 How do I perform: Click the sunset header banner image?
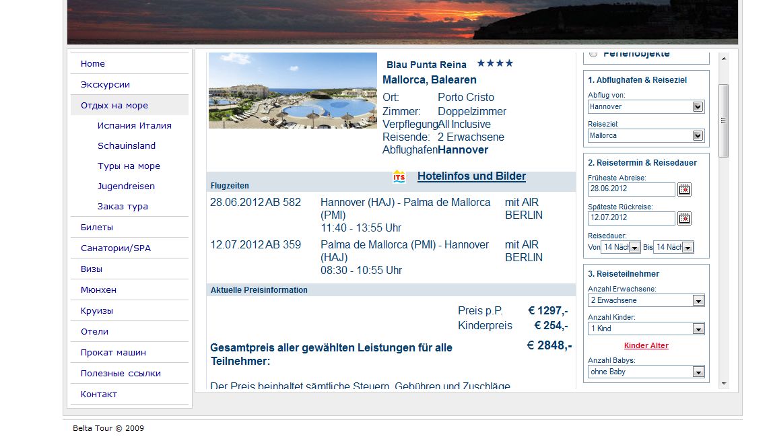click(402, 22)
